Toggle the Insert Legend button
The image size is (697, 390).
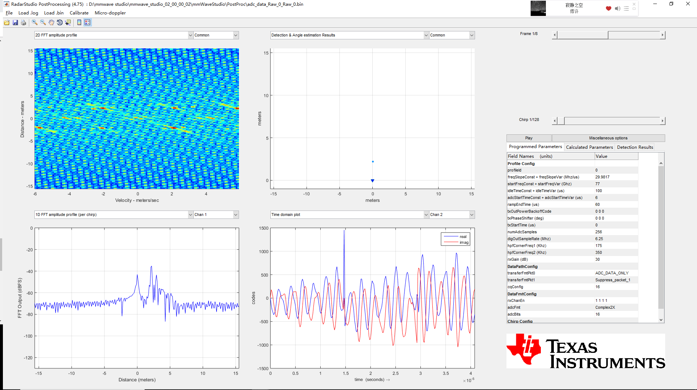click(87, 22)
